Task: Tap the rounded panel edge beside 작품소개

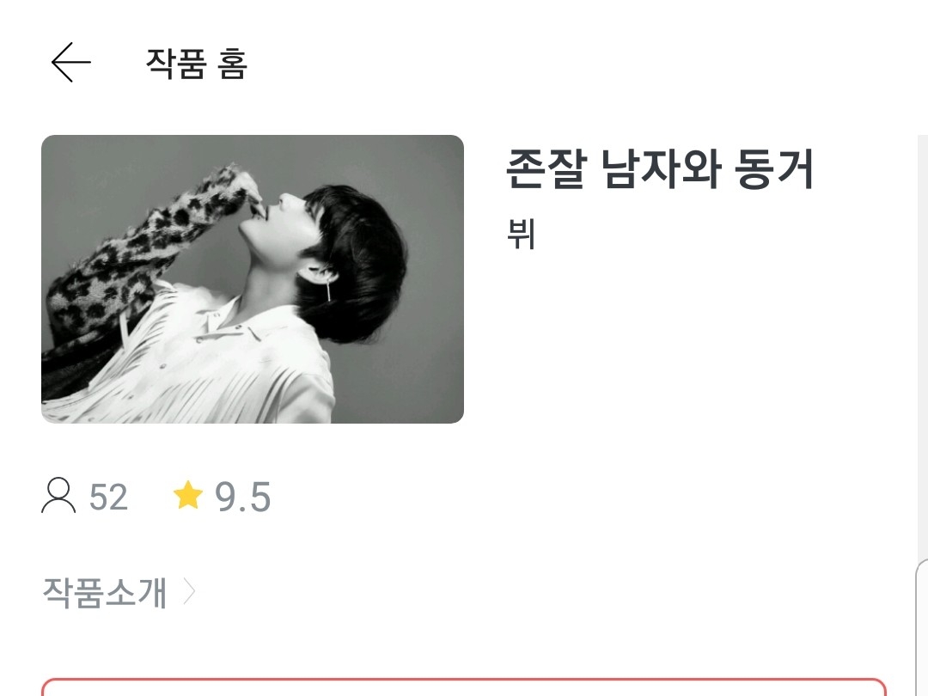Action: tap(921, 627)
